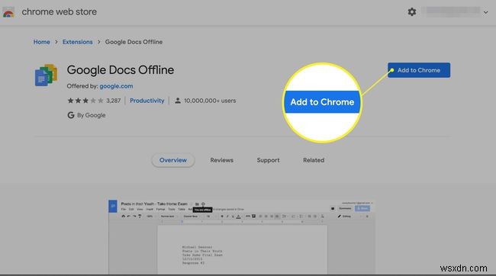
Task: Open the 3,287 ratings count
Action: [113, 101]
